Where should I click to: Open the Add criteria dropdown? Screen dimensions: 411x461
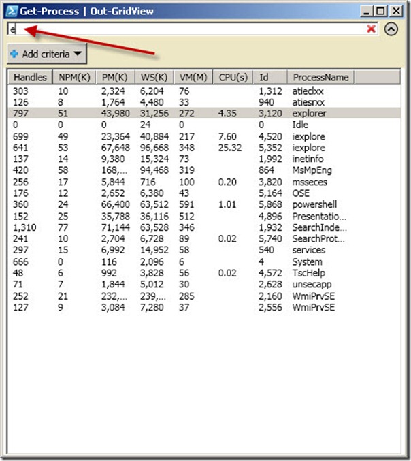(x=47, y=54)
